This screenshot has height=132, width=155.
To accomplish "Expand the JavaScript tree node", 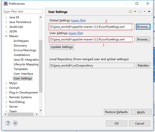I will [x=6, y=27].
